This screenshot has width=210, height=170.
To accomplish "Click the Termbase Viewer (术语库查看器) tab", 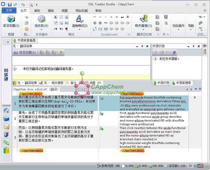I will click(x=25, y=40).
